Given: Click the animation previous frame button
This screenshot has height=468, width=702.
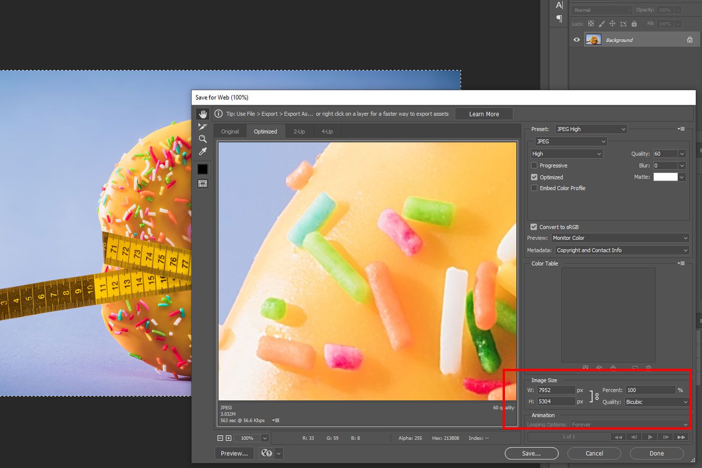Looking at the screenshot, I should (x=634, y=437).
